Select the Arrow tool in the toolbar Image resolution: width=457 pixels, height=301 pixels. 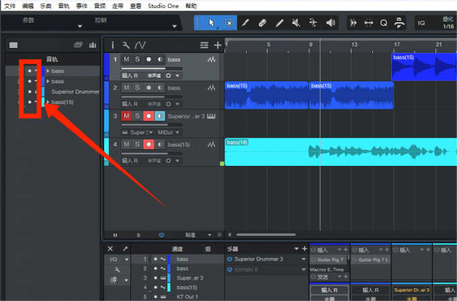coord(212,22)
